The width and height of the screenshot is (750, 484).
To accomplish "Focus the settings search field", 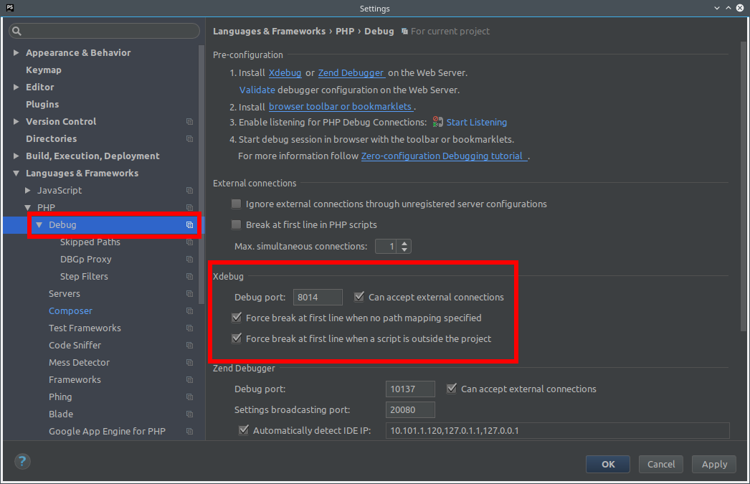I will (104, 31).
